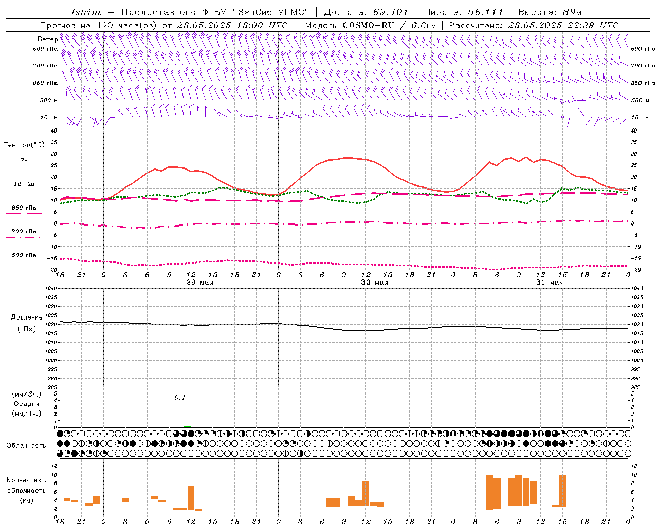Click the "30 мая" date label
Image resolution: width=658 pixels, height=526 pixels.
click(374, 283)
